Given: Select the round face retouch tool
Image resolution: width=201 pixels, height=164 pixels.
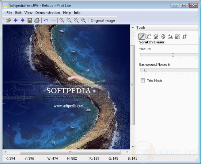Looking at the screenshot, I should tap(163, 37).
